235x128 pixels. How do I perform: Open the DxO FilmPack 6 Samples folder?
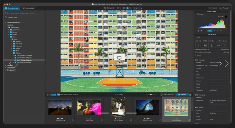pyautogui.click(x=23, y=55)
